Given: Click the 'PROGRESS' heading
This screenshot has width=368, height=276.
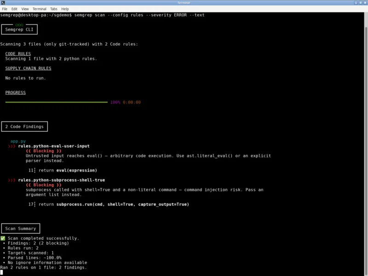Looking at the screenshot, I should (16, 92).
